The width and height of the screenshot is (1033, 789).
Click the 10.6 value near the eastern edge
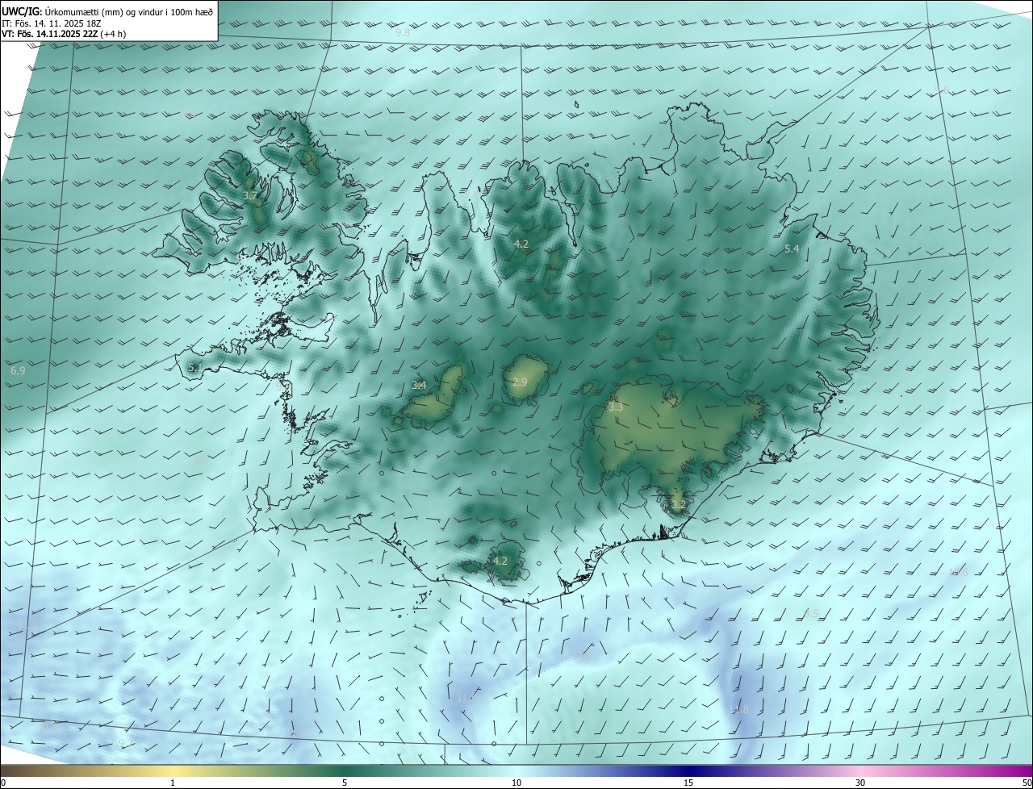click(958, 573)
